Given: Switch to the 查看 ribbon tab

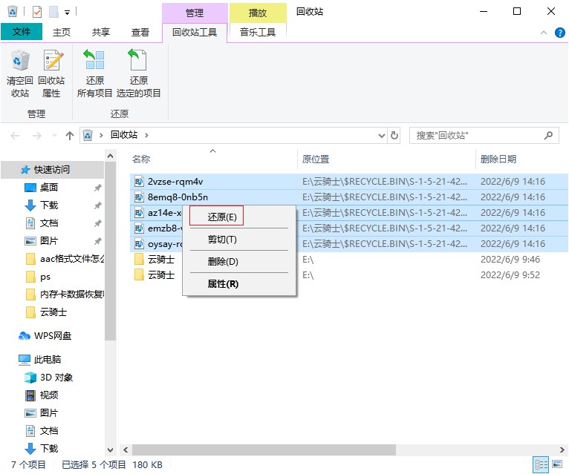Looking at the screenshot, I should point(140,32).
